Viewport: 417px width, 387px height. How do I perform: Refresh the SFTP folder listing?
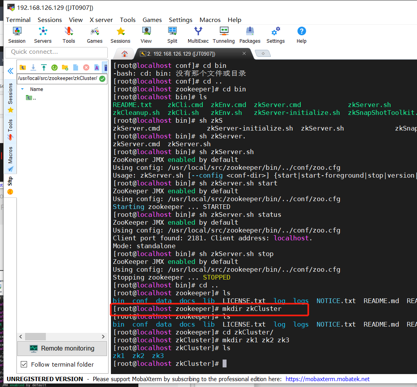54,67
